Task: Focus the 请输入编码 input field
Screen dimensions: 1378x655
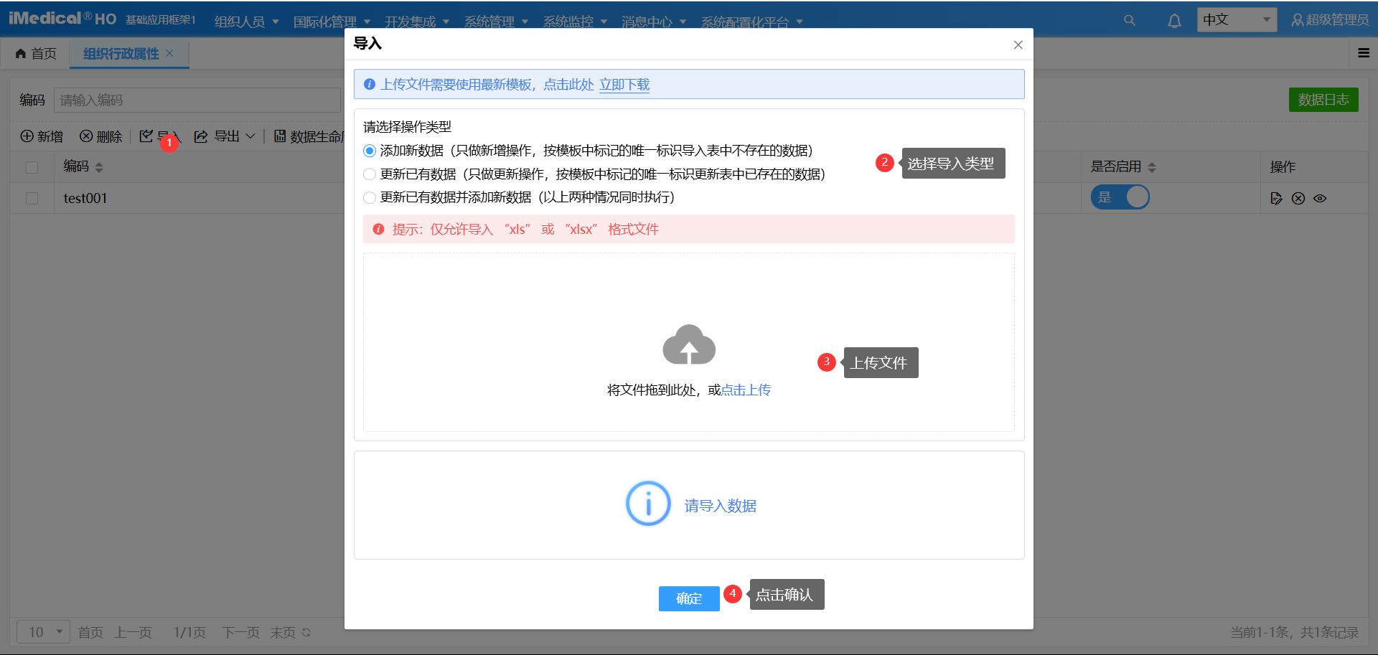Action: pos(197,100)
